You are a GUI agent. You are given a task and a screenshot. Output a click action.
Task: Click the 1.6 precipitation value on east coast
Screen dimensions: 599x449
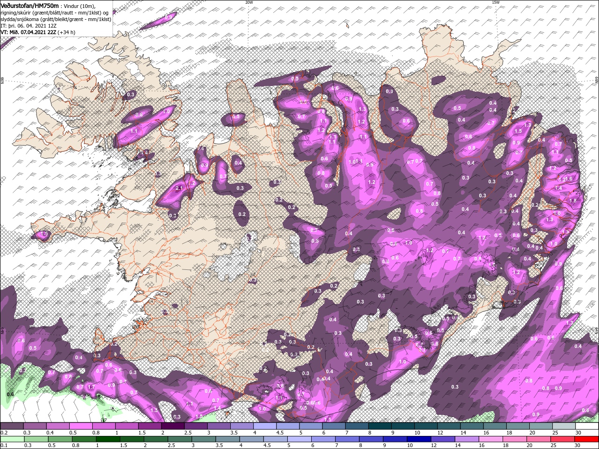569,179
